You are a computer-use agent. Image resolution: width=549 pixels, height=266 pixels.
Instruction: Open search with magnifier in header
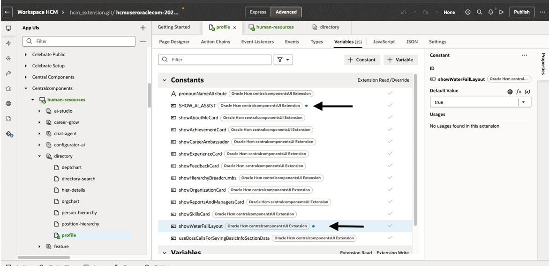pyautogui.click(x=479, y=12)
